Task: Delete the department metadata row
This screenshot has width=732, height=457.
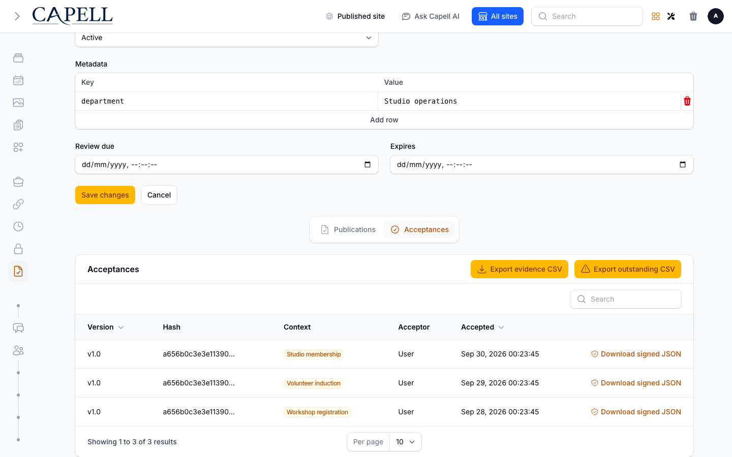Action: coord(687,101)
